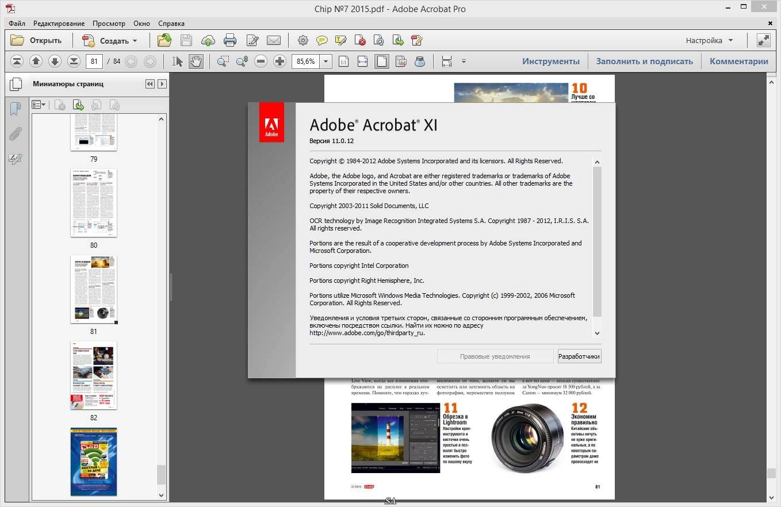Fit page to window width icon
Screen dimensions: 781x507
[362, 62]
